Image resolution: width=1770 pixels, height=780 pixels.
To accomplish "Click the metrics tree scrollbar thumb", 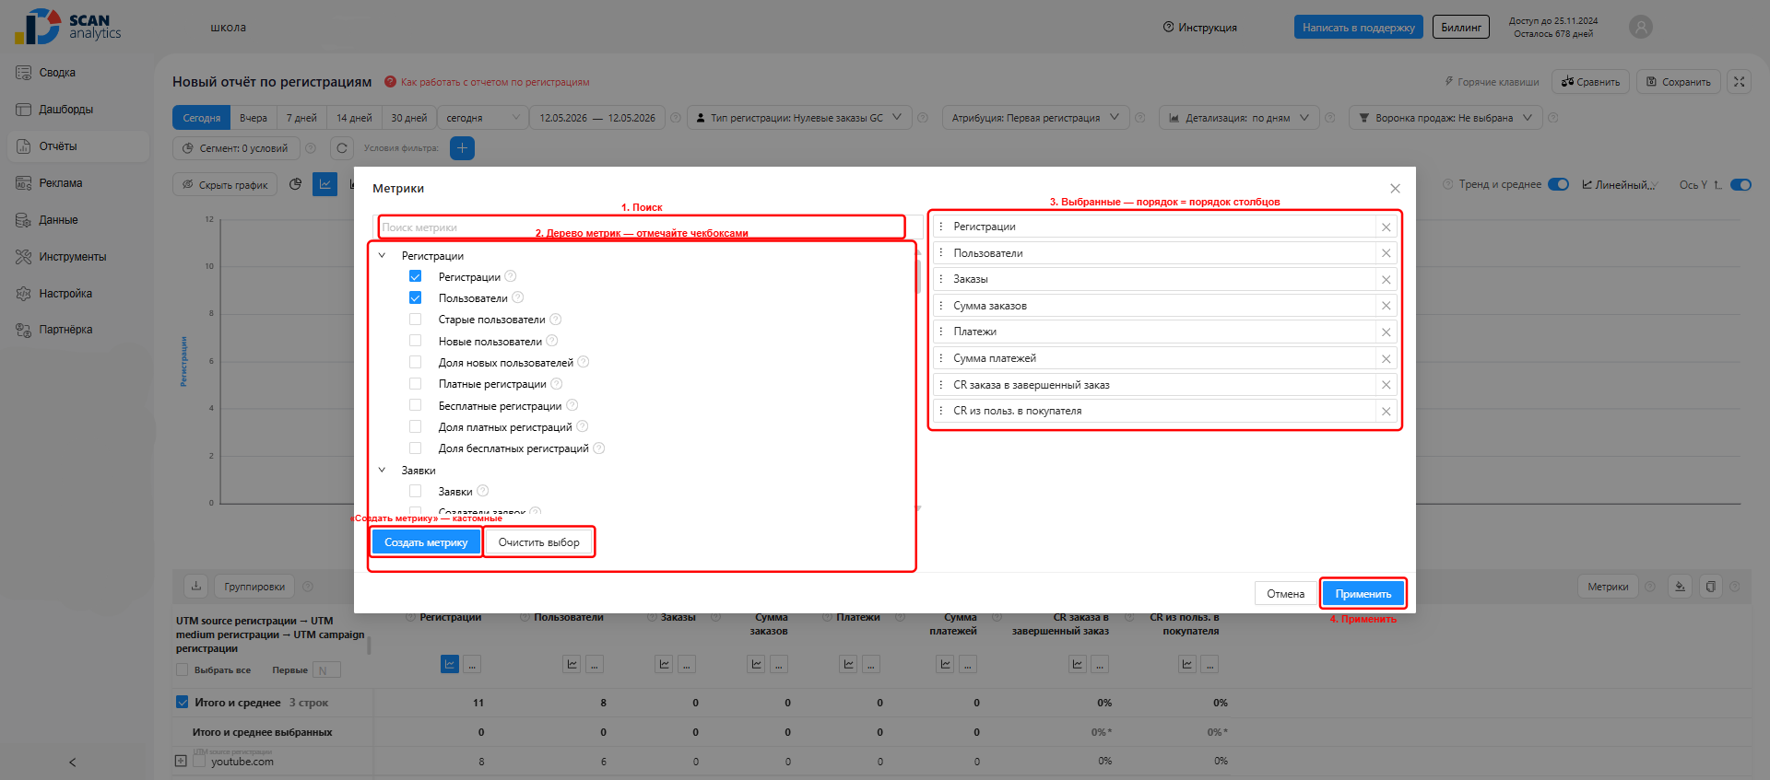I will [x=917, y=276].
